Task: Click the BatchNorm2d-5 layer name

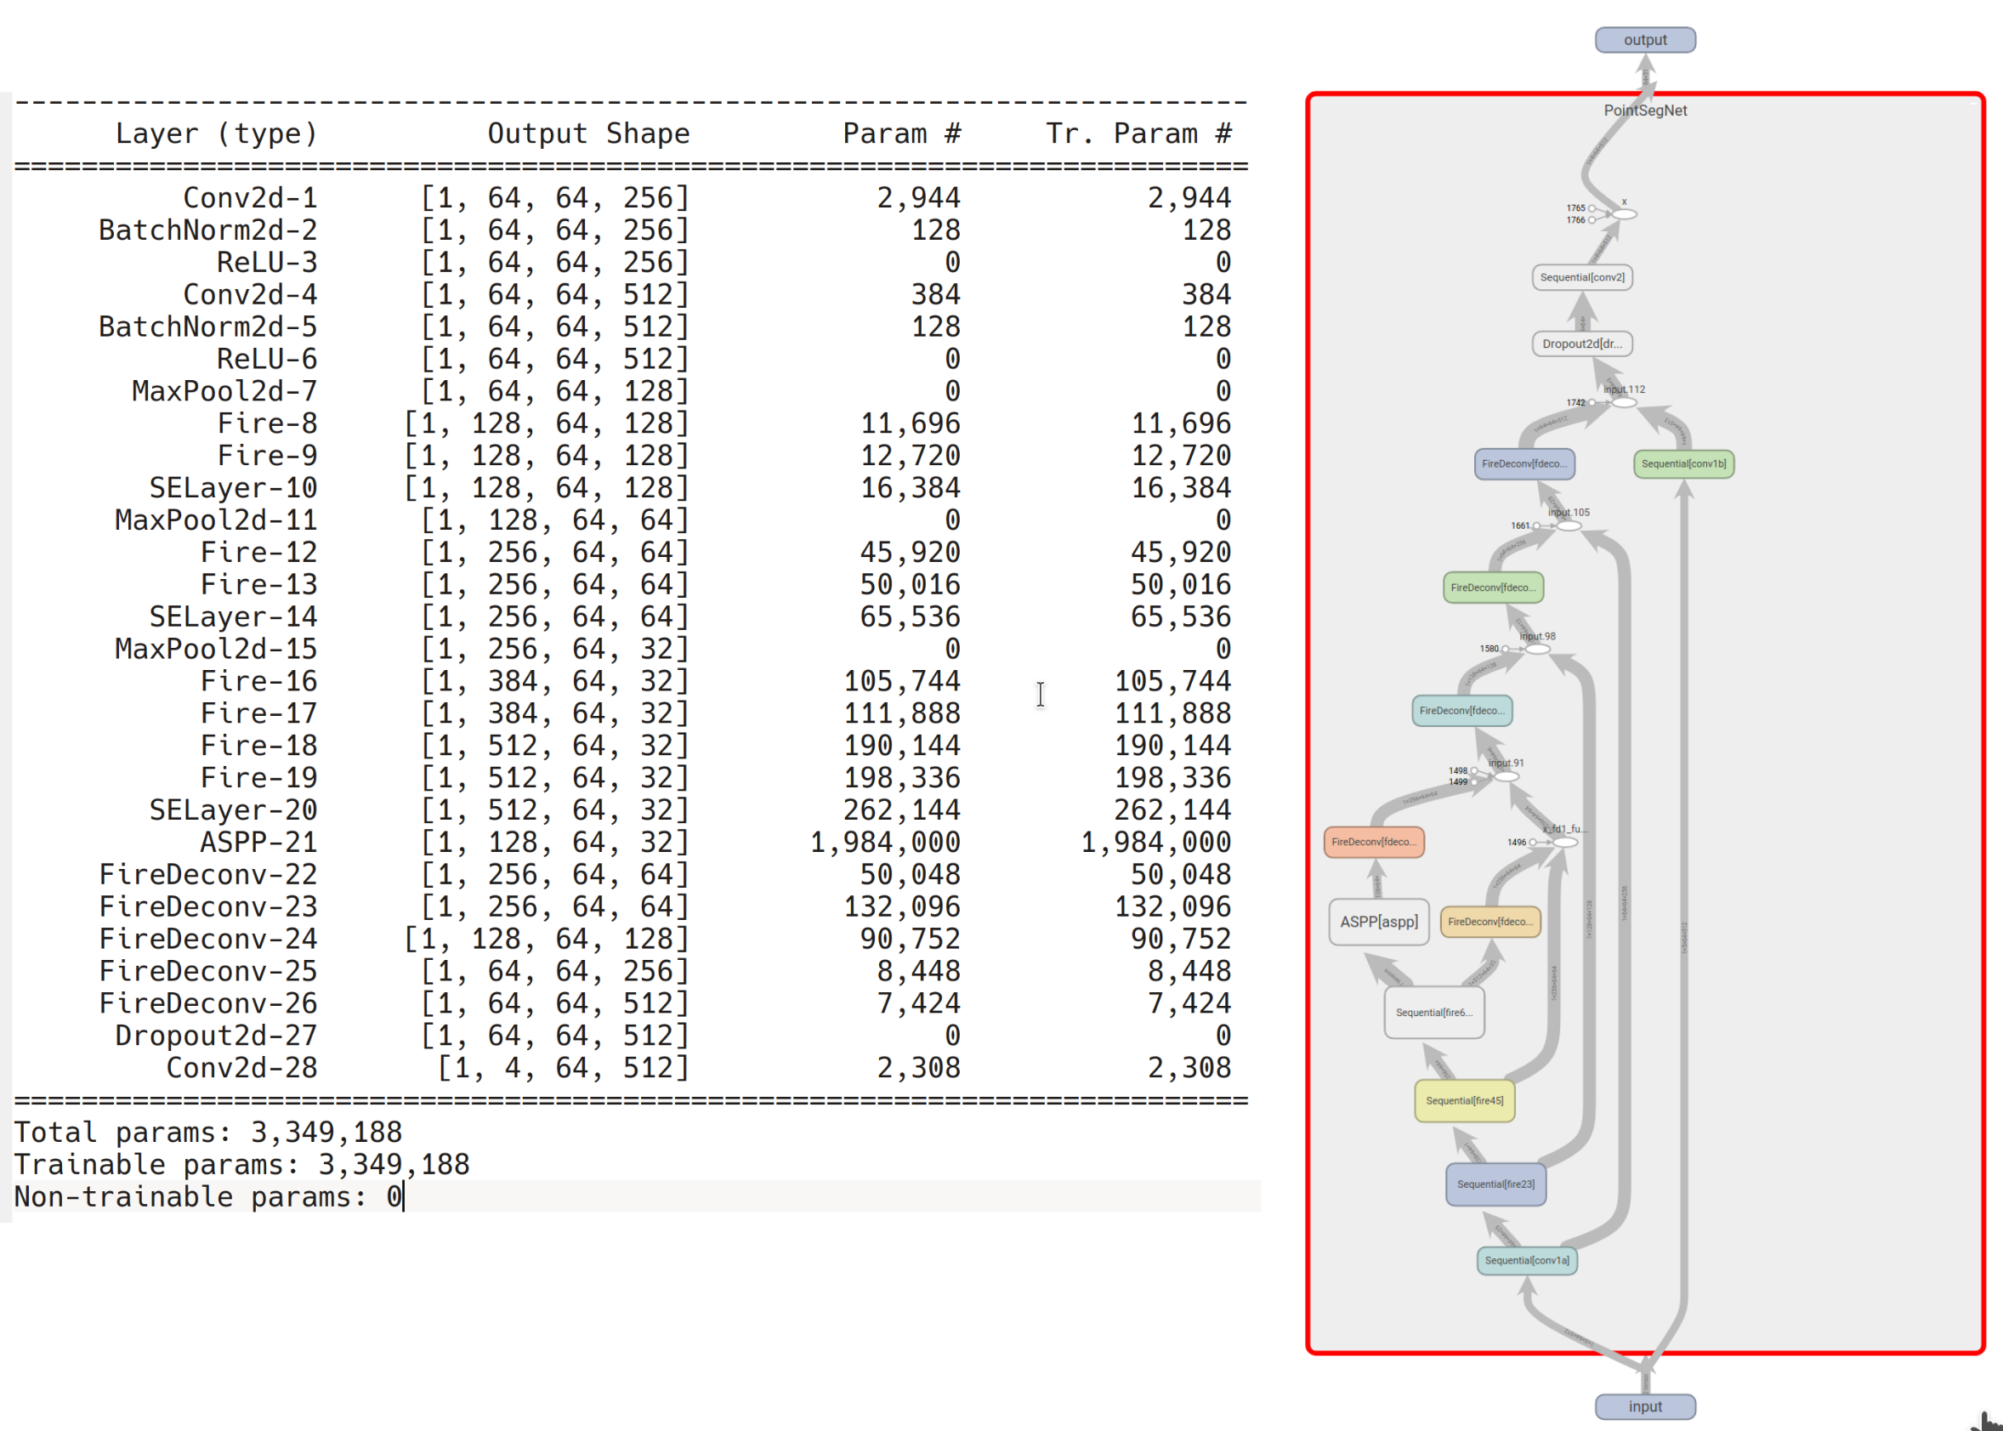Action: (208, 327)
